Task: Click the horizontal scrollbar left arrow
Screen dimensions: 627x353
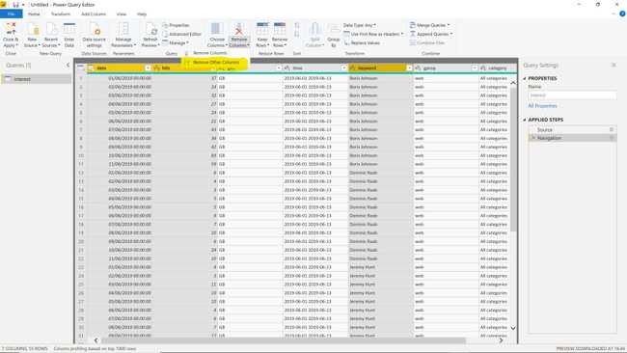Action: 95,340
